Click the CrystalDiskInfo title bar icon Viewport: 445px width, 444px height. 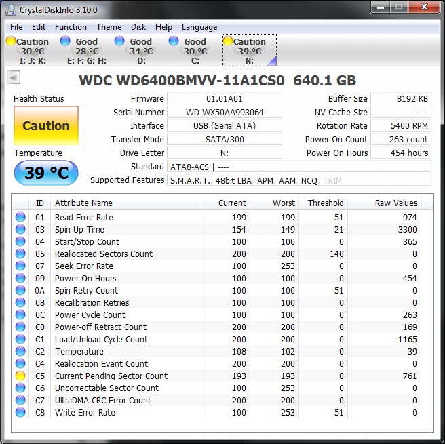coord(11,10)
